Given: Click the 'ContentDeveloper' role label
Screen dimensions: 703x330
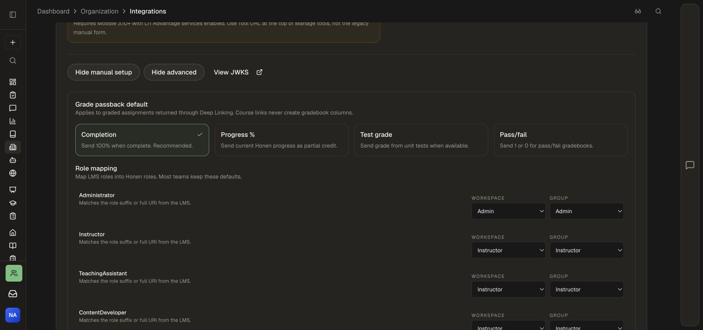Looking at the screenshot, I should pos(103,312).
